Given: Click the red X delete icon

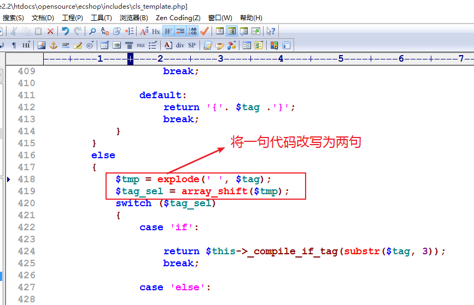Looking at the screenshot, I should pyautogui.click(x=50, y=31).
